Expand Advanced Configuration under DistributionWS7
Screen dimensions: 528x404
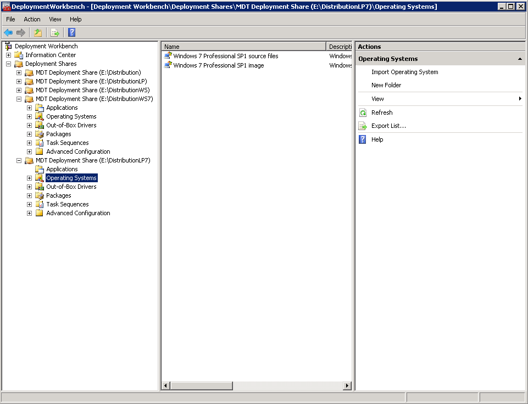(29, 151)
